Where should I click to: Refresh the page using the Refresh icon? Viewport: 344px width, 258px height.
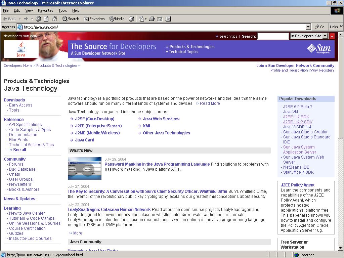click(x=46, y=19)
